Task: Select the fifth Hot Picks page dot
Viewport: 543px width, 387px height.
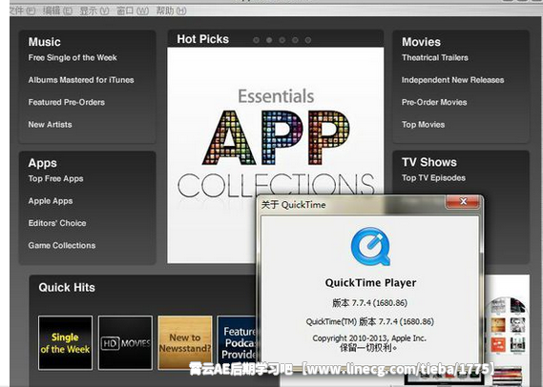Action: 308,40
